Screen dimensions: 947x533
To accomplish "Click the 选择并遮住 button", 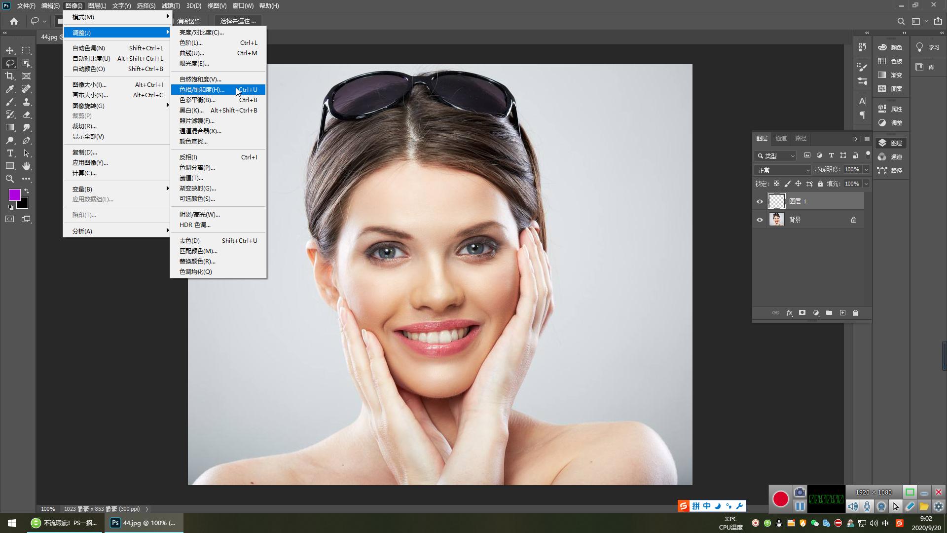I will [238, 21].
